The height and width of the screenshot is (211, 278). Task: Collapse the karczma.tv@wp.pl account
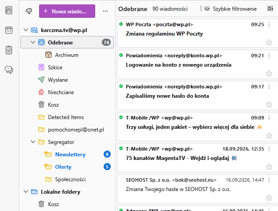tap(26, 30)
